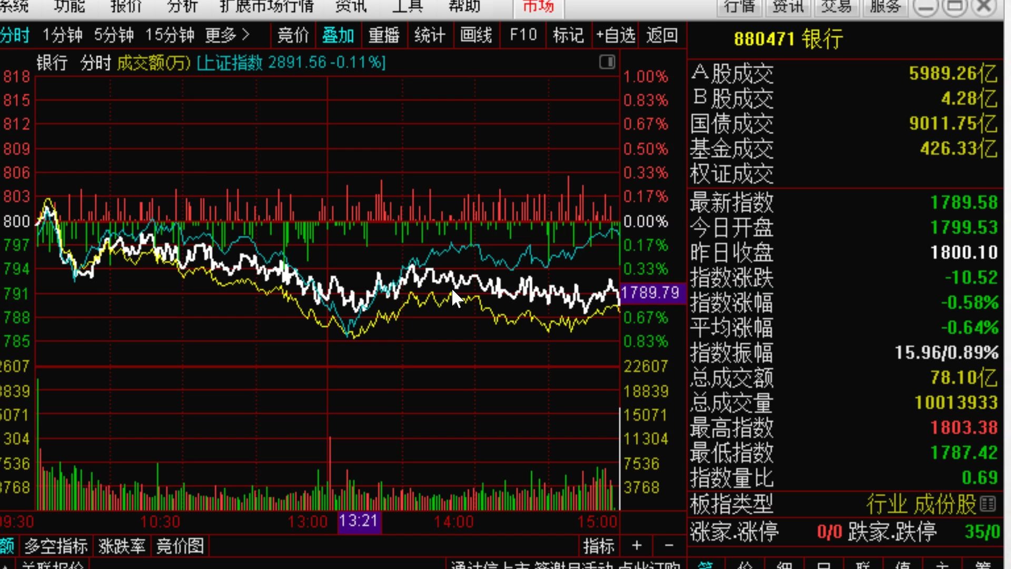Switch to the 15分钟 chart period
Screen dimensions: 1011x569
click(170, 35)
